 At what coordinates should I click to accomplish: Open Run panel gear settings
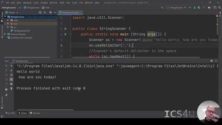[212, 61]
